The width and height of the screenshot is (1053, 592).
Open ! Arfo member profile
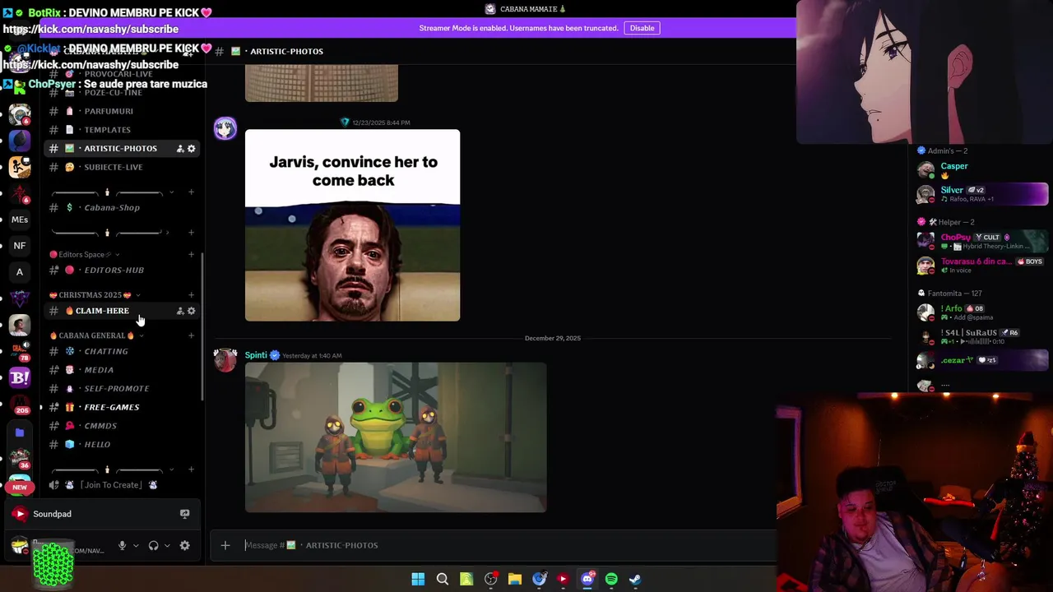pyautogui.click(x=981, y=312)
